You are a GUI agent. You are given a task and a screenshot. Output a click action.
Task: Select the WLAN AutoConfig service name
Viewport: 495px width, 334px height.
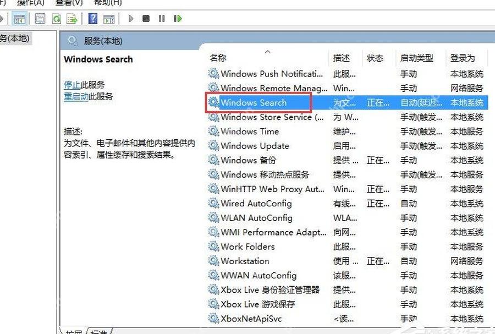[x=256, y=217]
